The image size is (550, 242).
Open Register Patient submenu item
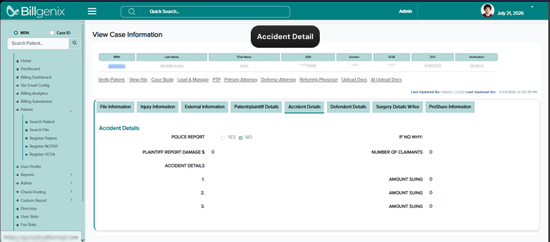(43, 138)
